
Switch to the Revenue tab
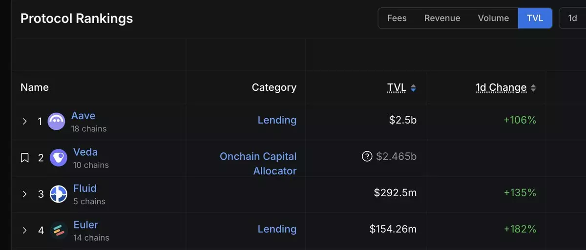click(442, 18)
